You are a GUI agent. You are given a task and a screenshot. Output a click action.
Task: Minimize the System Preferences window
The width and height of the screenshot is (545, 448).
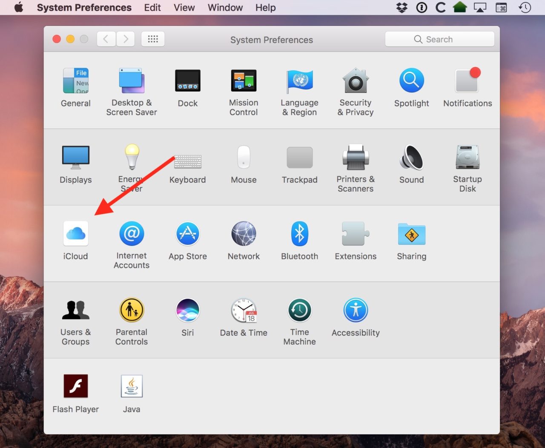click(70, 39)
